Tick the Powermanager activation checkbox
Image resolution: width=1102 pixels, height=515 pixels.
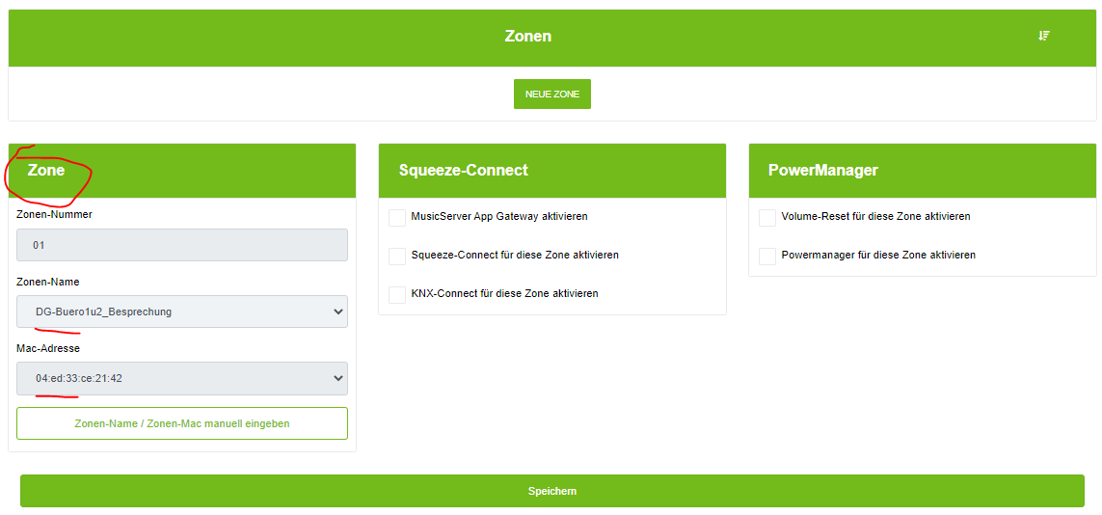coord(767,256)
